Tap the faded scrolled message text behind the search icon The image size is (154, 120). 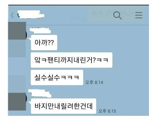(112, 14)
